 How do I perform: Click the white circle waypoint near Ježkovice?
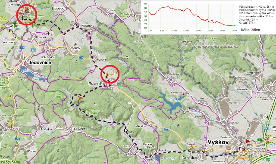[x=125, y=130]
